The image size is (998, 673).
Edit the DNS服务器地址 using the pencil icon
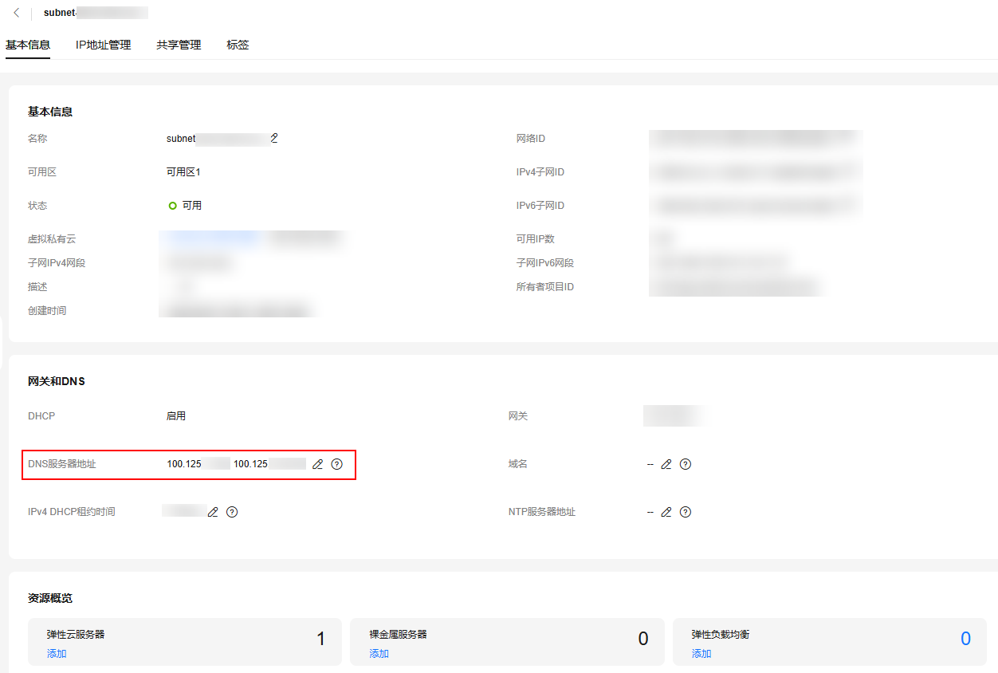(x=317, y=463)
